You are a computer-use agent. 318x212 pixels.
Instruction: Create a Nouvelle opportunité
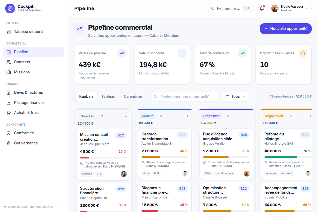click(x=286, y=29)
